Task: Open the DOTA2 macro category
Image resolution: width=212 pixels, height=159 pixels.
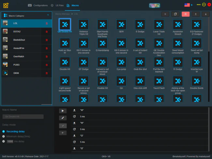Action: click(26, 32)
